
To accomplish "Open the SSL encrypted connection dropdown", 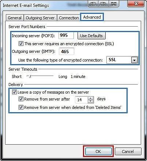I will pos(134,60).
